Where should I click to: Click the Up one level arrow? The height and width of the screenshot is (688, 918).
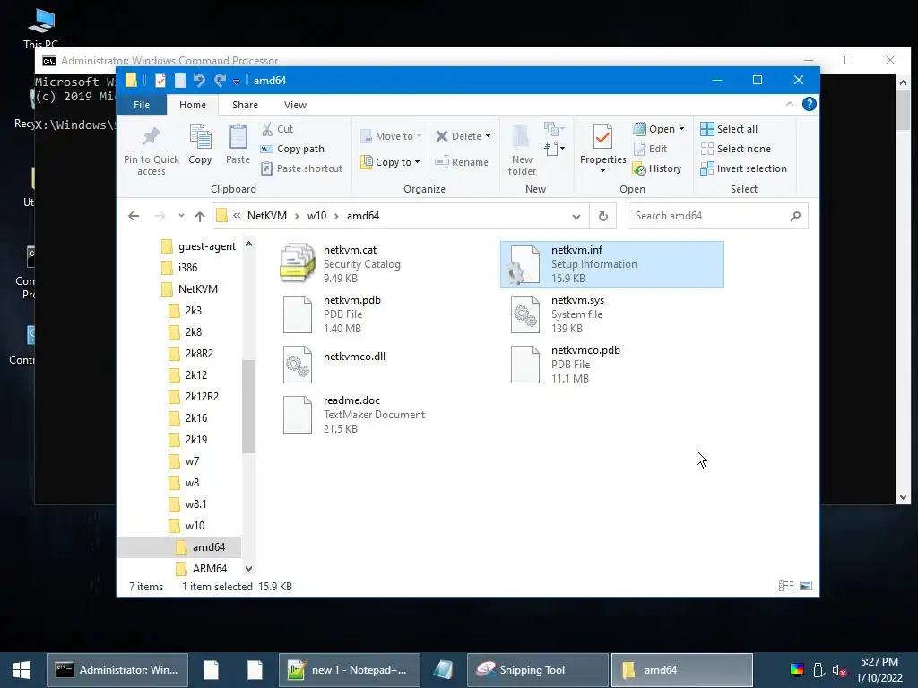pyautogui.click(x=200, y=216)
